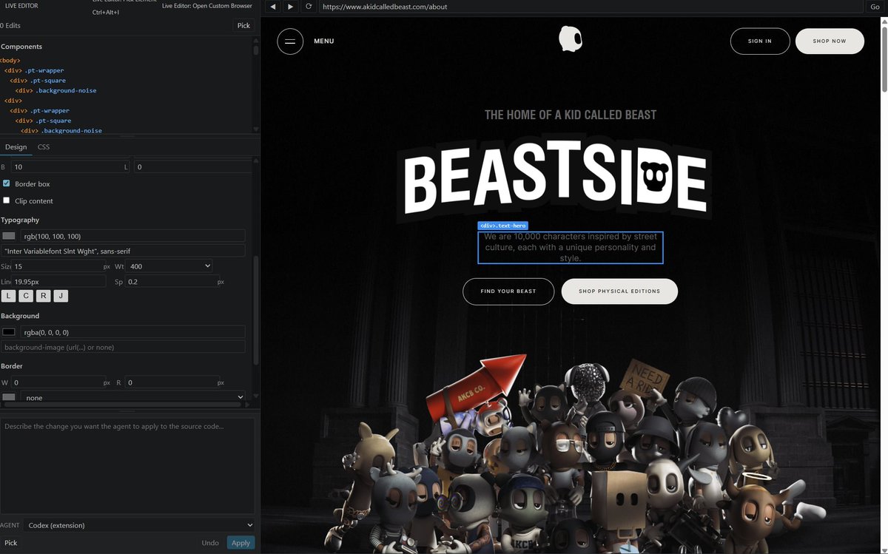Open the border style dropdown showing none

pyautogui.click(x=132, y=397)
